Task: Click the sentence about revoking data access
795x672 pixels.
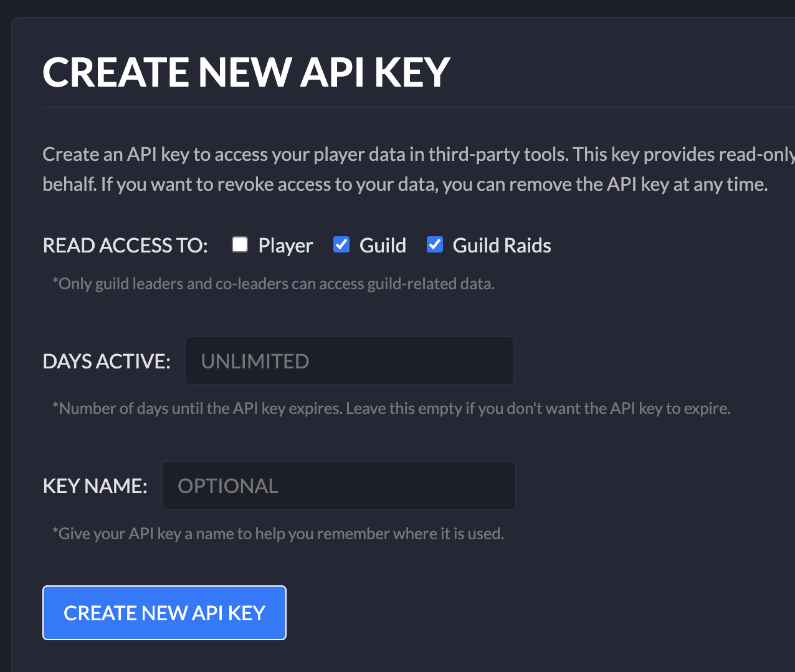Action: (x=405, y=185)
